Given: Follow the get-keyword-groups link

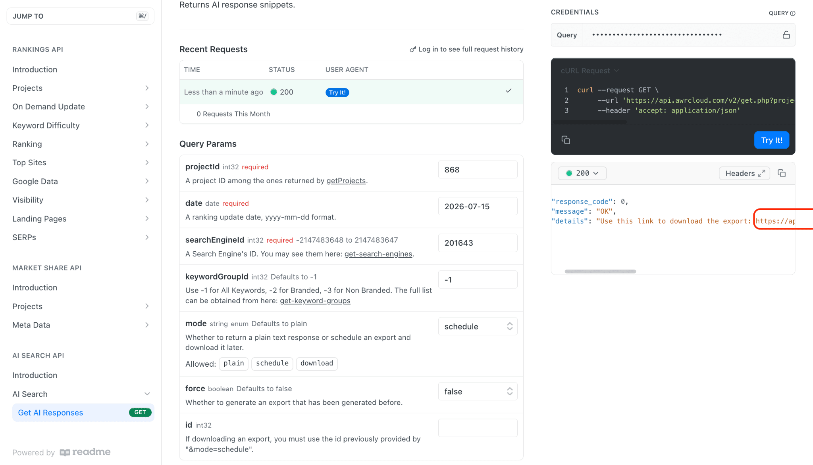Looking at the screenshot, I should coord(315,300).
